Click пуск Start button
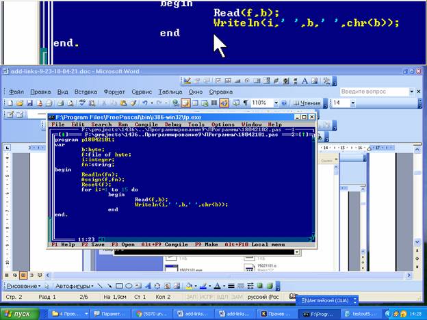 pos(18,314)
